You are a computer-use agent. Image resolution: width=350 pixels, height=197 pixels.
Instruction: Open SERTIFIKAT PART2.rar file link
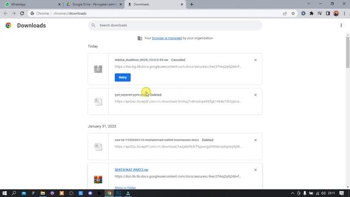point(131,170)
